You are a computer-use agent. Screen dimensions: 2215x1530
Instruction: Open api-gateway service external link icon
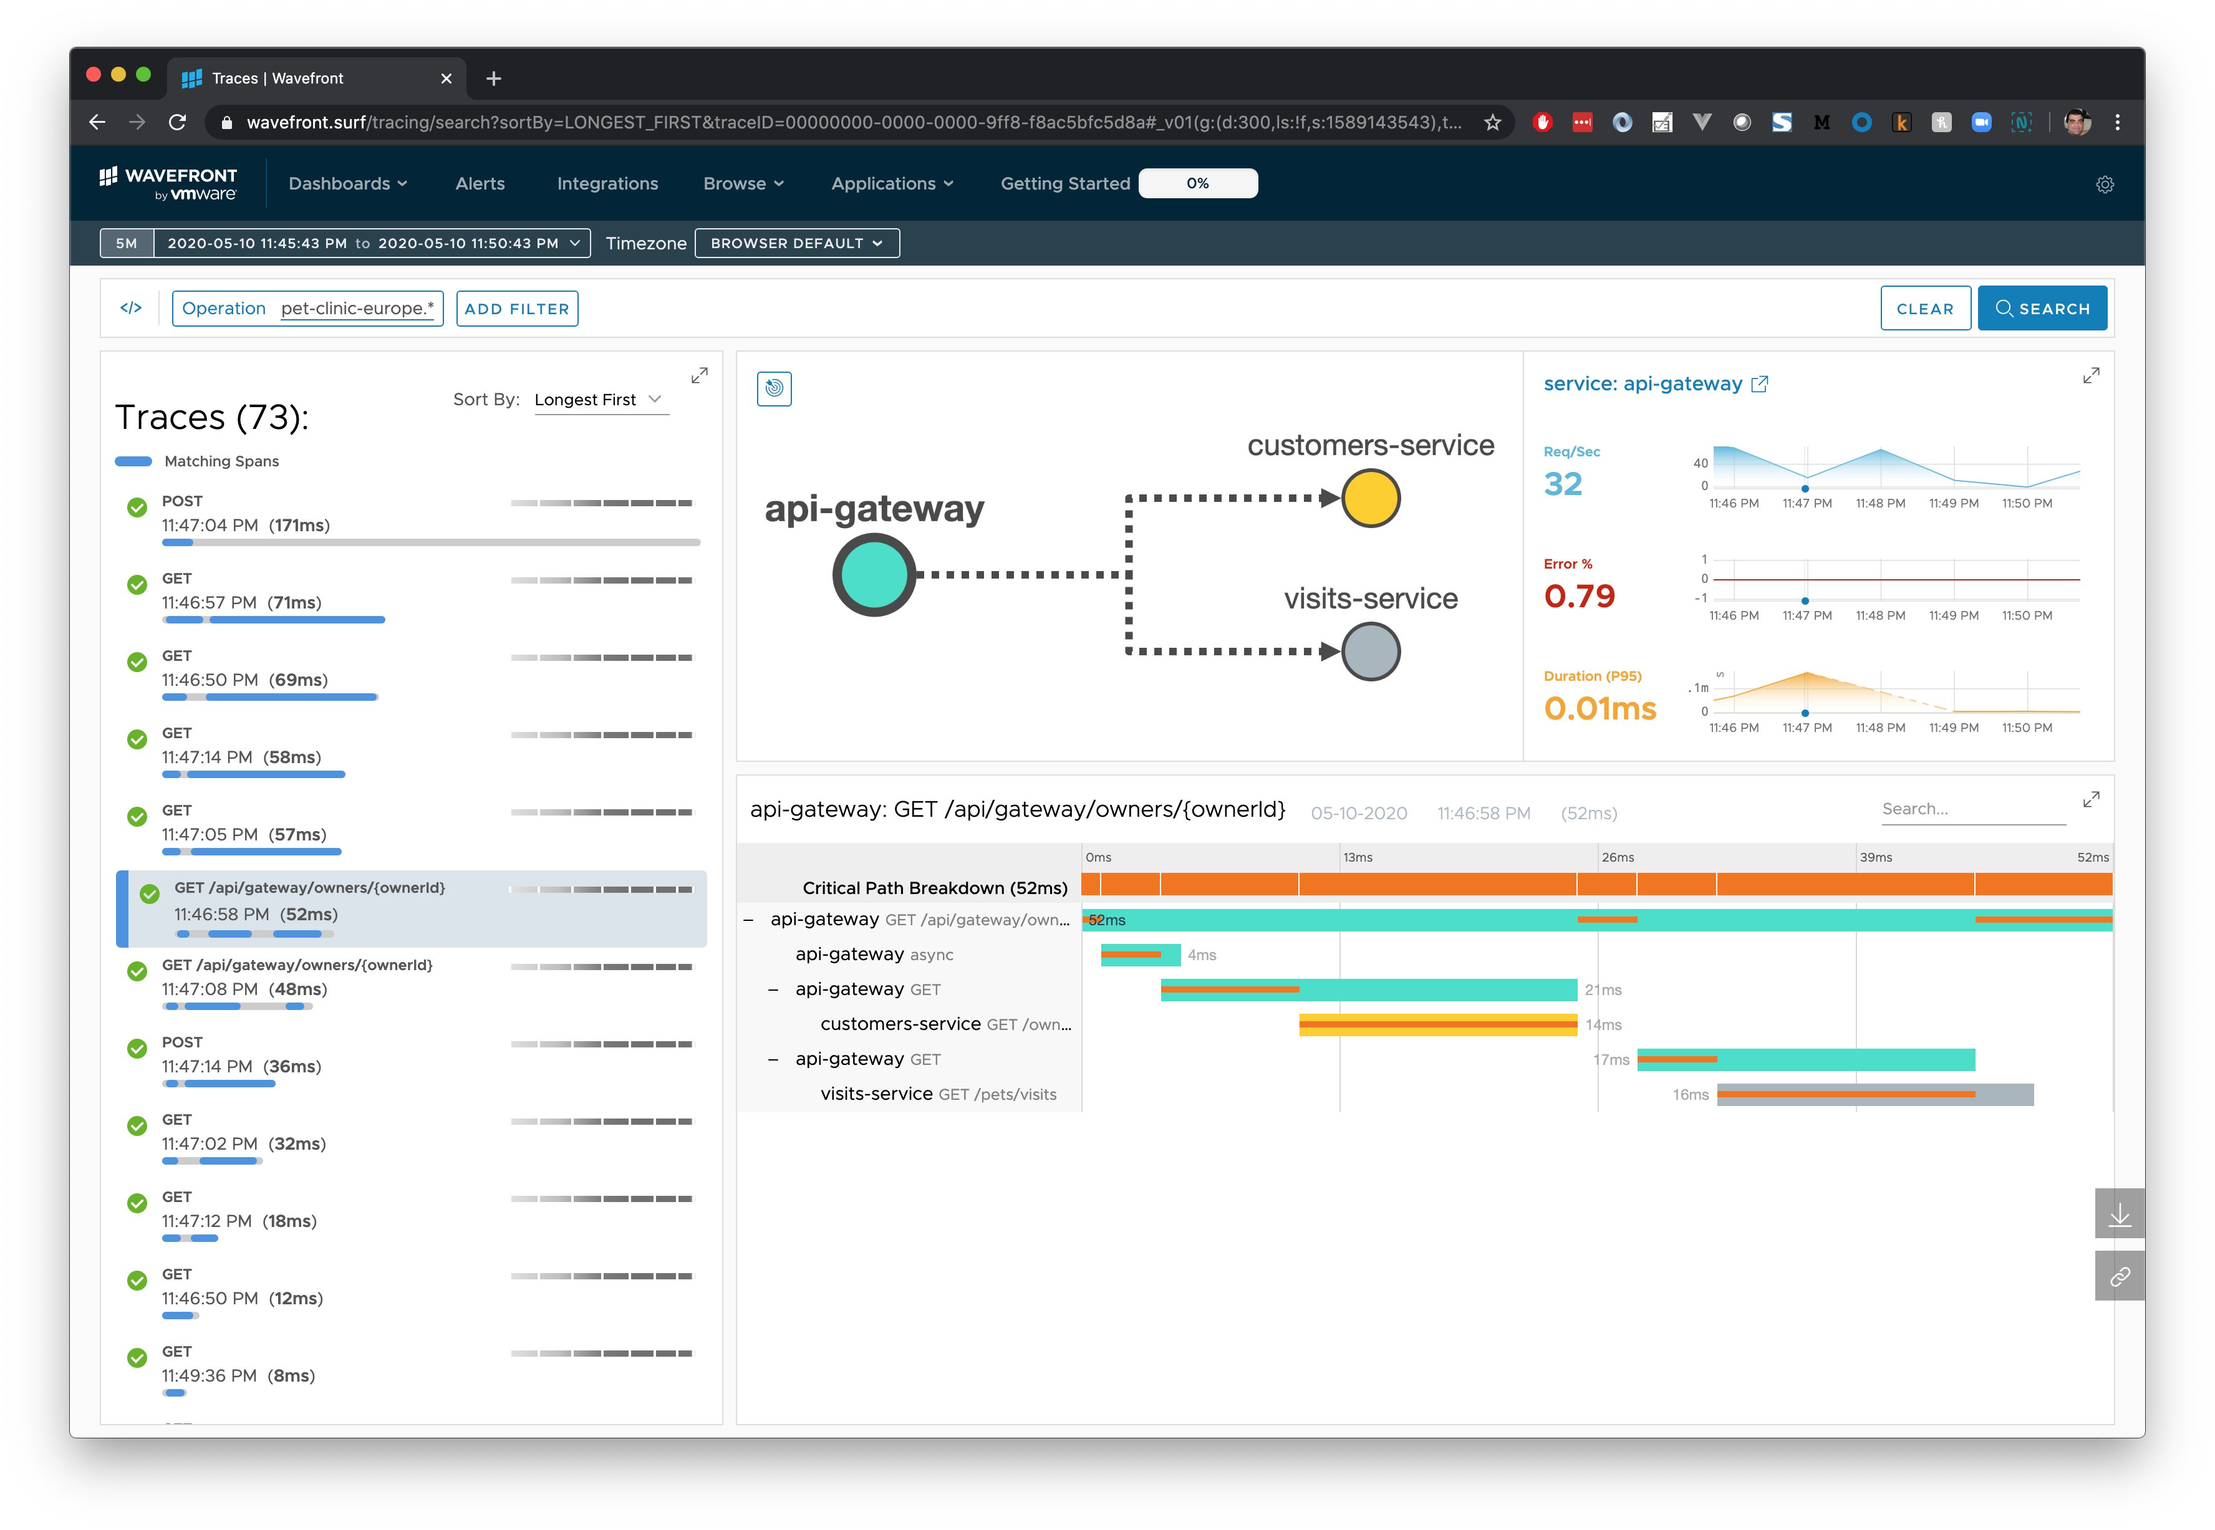pos(1760,383)
